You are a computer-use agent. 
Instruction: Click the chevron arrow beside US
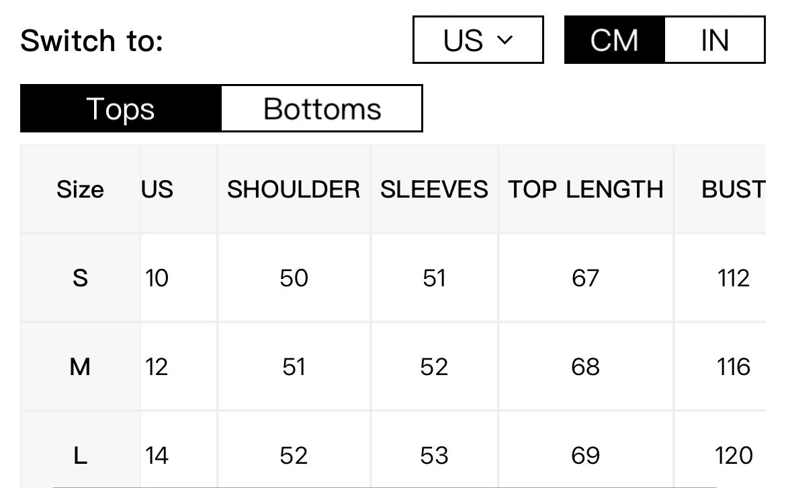(505, 40)
